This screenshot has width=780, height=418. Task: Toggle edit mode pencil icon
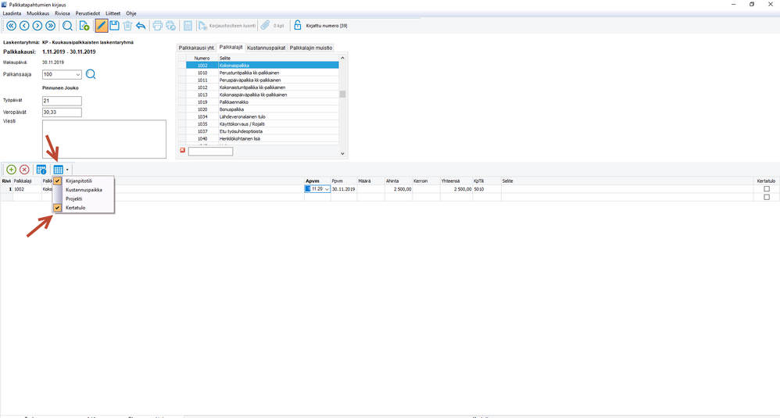coord(101,25)
